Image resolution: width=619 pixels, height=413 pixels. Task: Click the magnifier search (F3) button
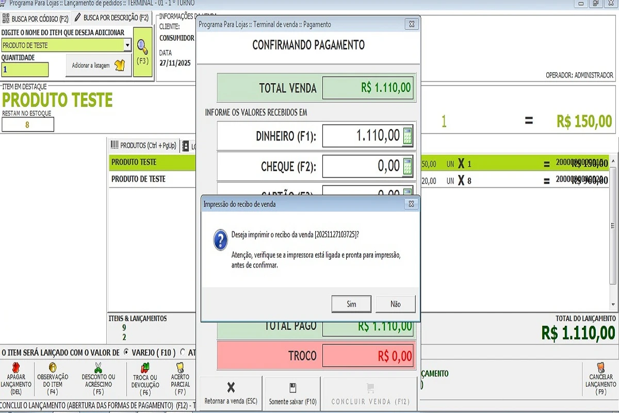(x=142, y=52)
